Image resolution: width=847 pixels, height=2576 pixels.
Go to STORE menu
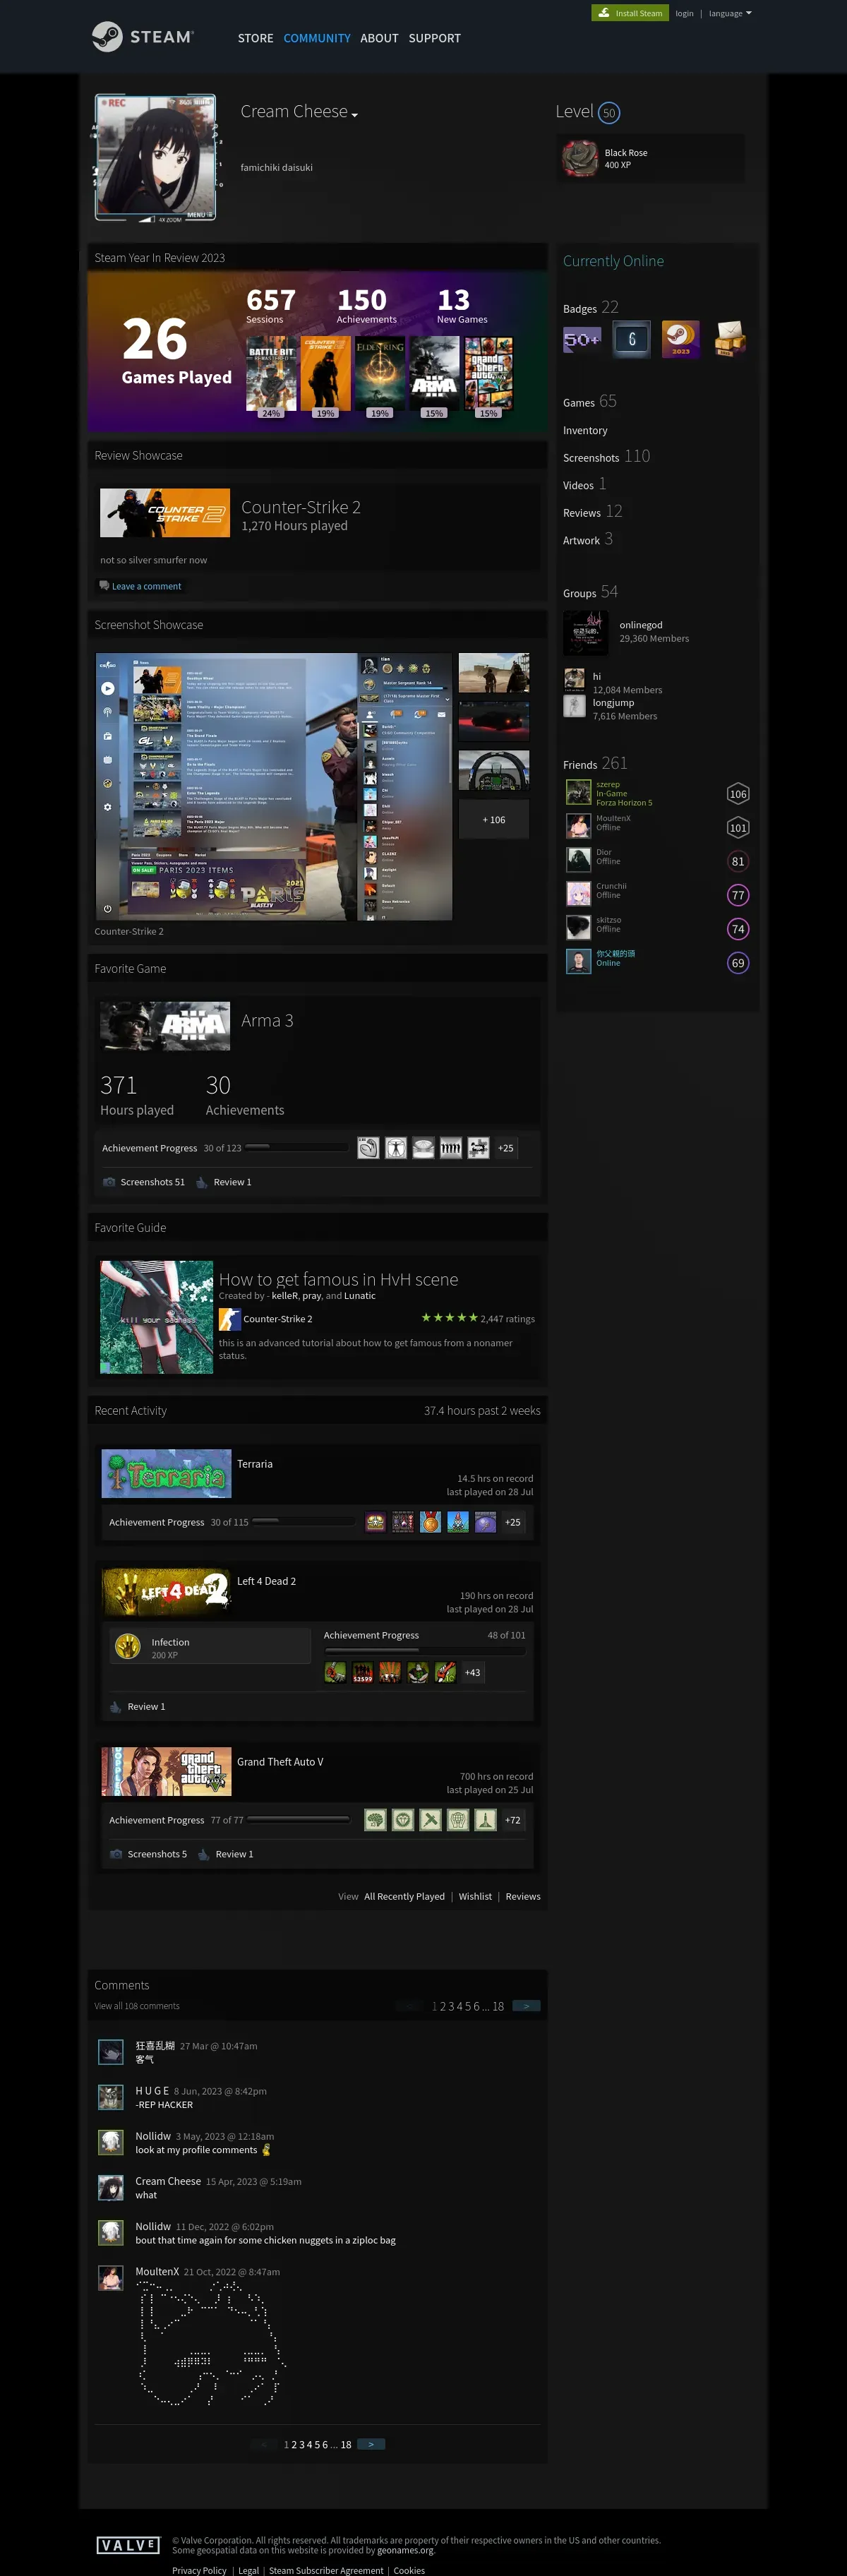pos(255,38)
